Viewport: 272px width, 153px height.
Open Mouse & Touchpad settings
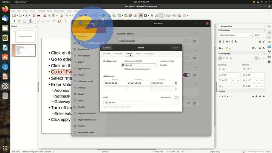click(x=86, y=113)
